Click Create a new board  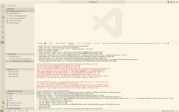(x=20, y=20)
